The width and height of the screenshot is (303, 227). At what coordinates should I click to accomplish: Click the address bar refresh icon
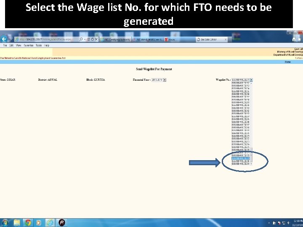pos(92,40)
